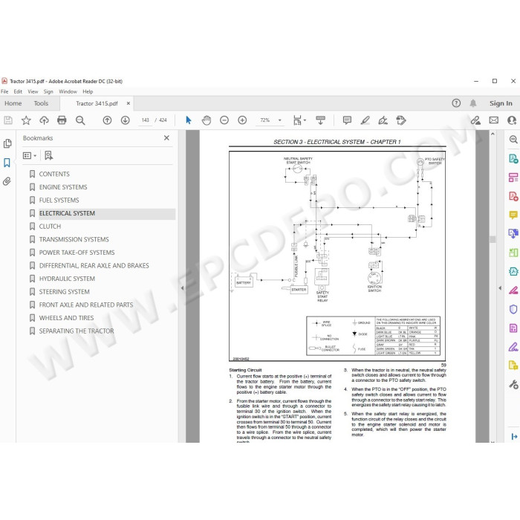
Task: Send the file by email
Action: pyautogui.click(x=493, y=120)
